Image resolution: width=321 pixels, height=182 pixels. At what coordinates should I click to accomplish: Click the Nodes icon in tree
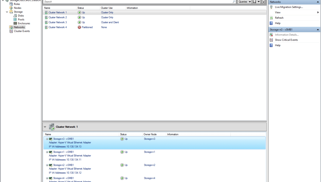[x=11, y=8]
